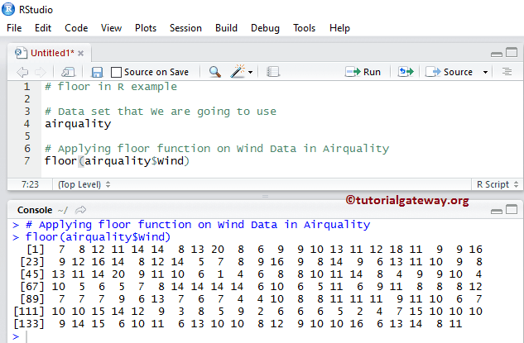Open the Build menu
This screenshot has height=343, width=524.
tap(226, 28)
